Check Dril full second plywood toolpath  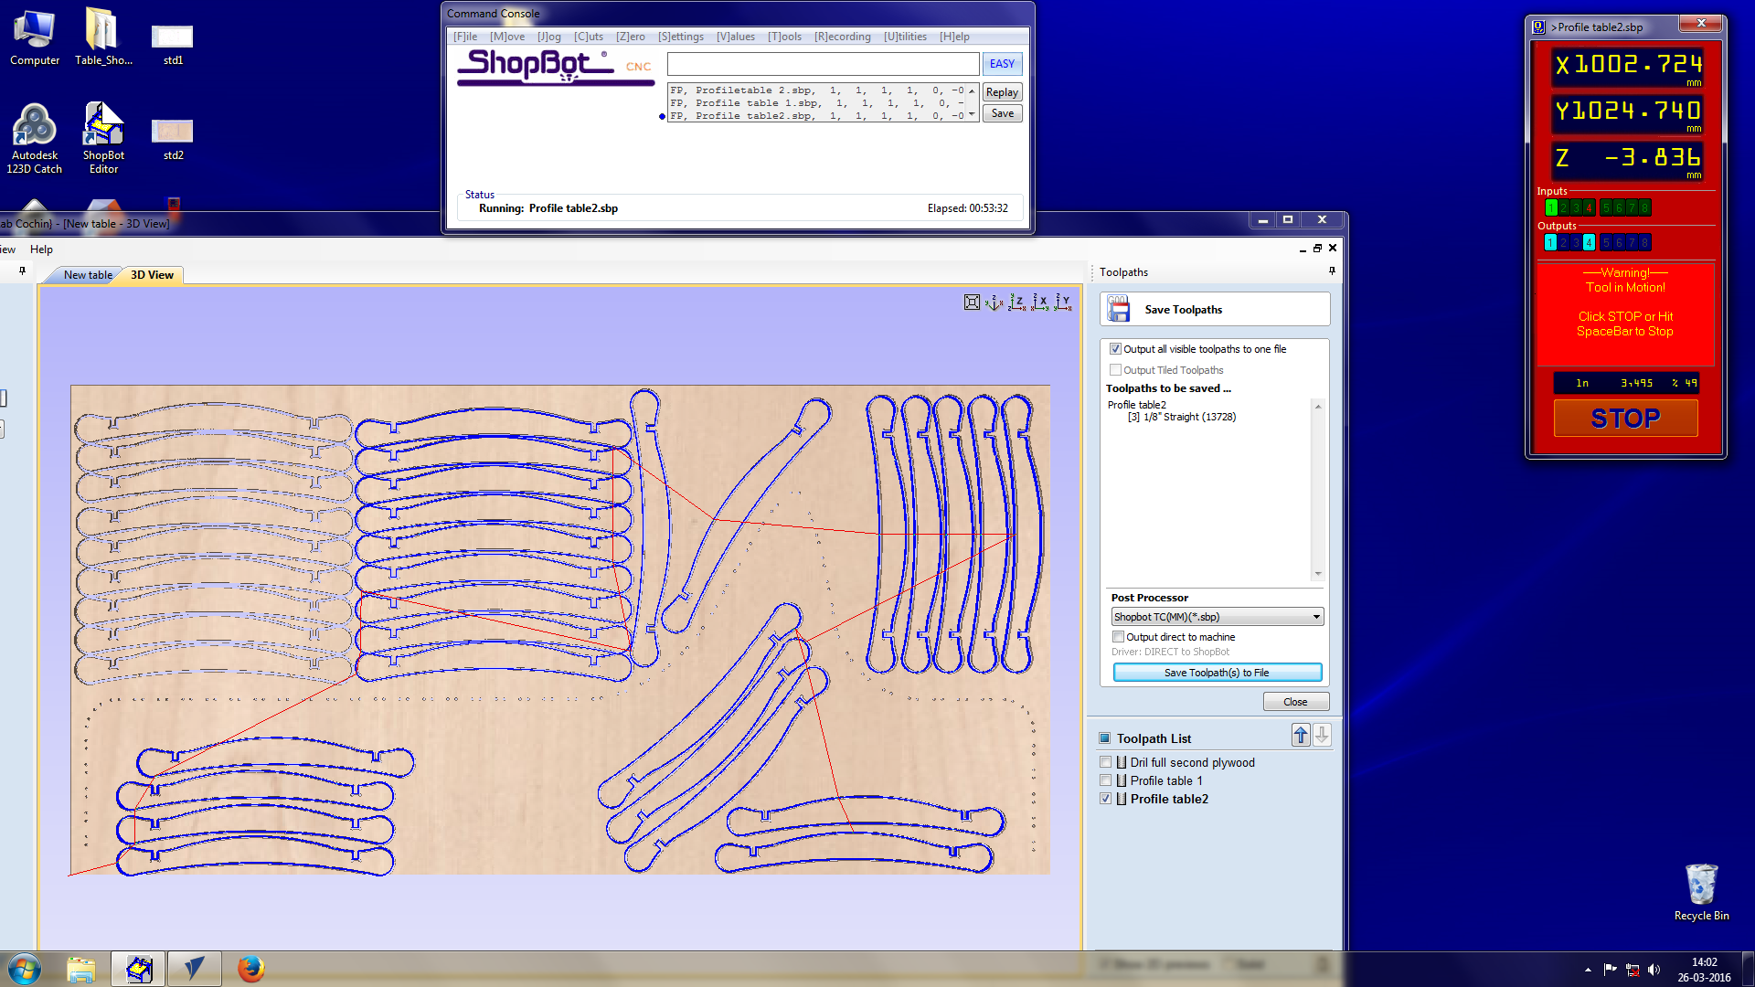pos(1106,762)
